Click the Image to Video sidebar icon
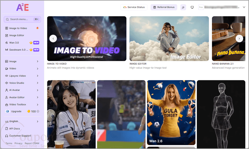The width and height of the screenshot is (249, 149). [x=7, y=28]
